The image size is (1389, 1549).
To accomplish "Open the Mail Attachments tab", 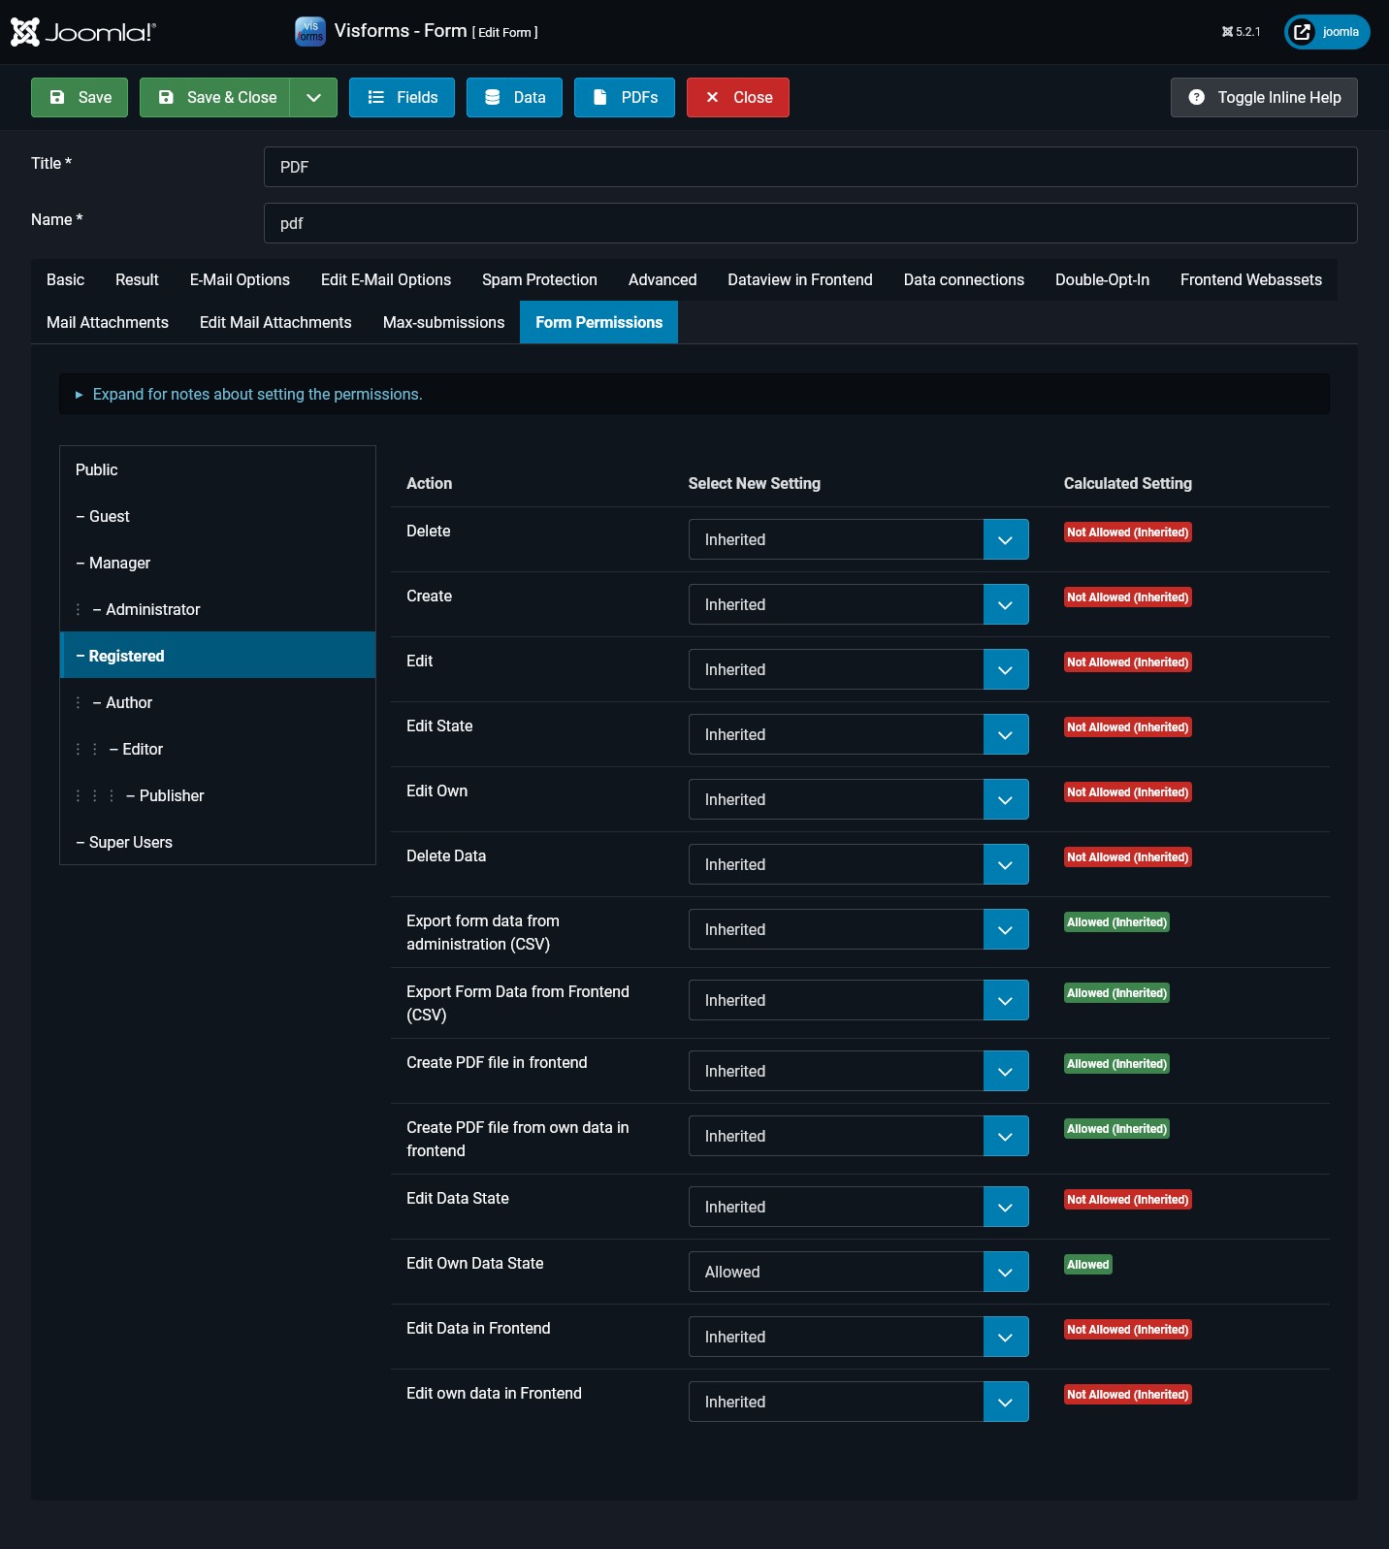I will coord(108,322).
